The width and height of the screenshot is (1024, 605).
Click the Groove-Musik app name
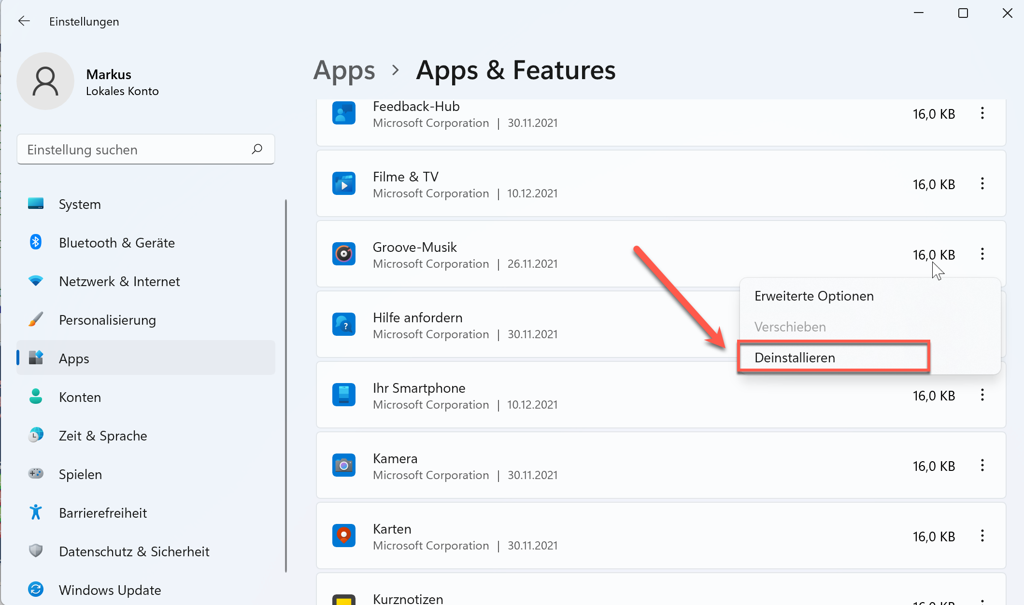tap(415, 247)
